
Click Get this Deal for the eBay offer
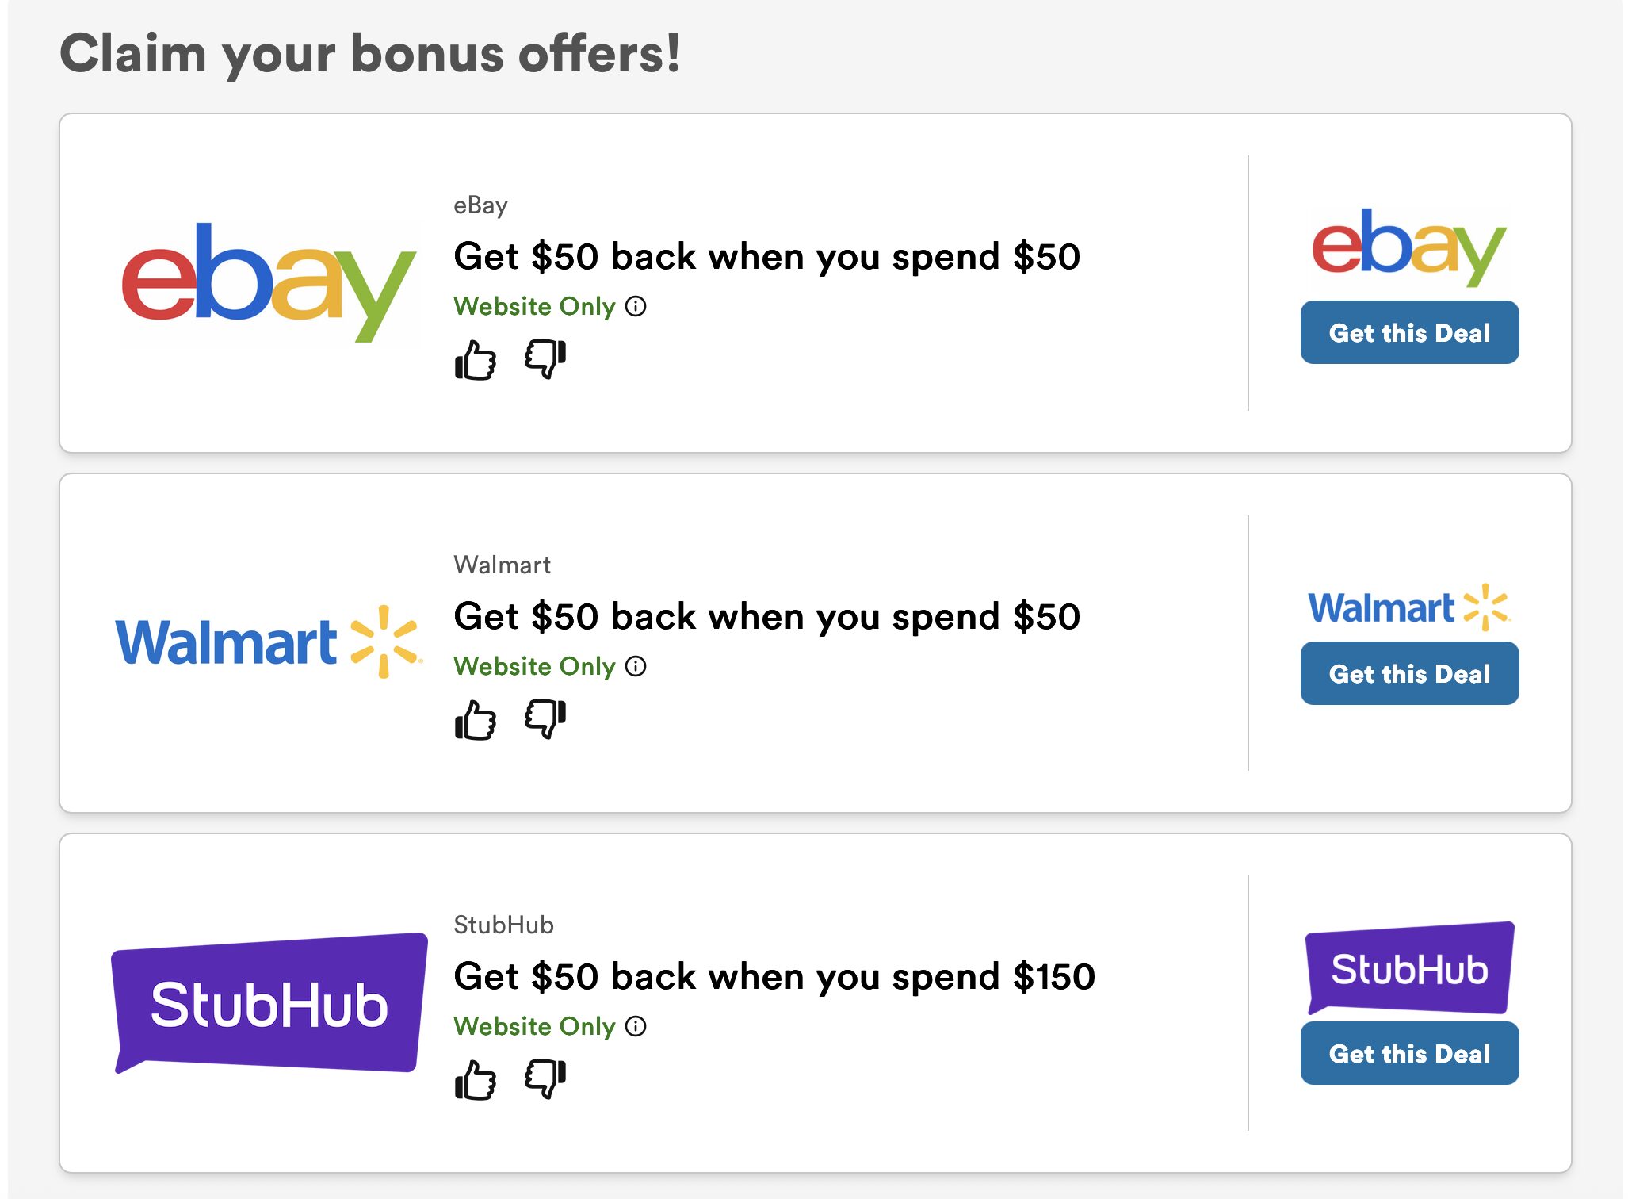coord(1409,333)
